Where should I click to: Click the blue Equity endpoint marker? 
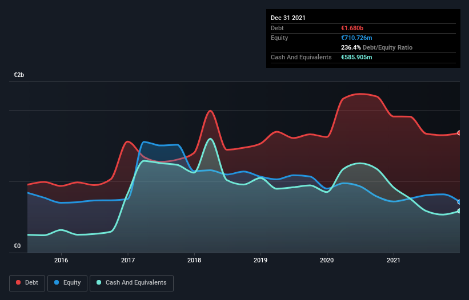coord(459,202)
